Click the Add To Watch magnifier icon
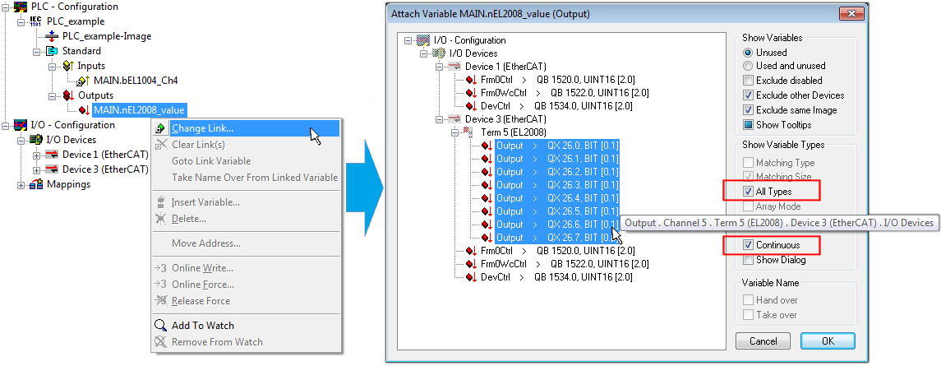This screenshot has width=941, height=366. coord(161,326)
